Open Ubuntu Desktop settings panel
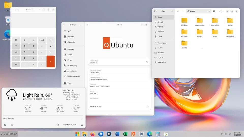 click(73, 76)
